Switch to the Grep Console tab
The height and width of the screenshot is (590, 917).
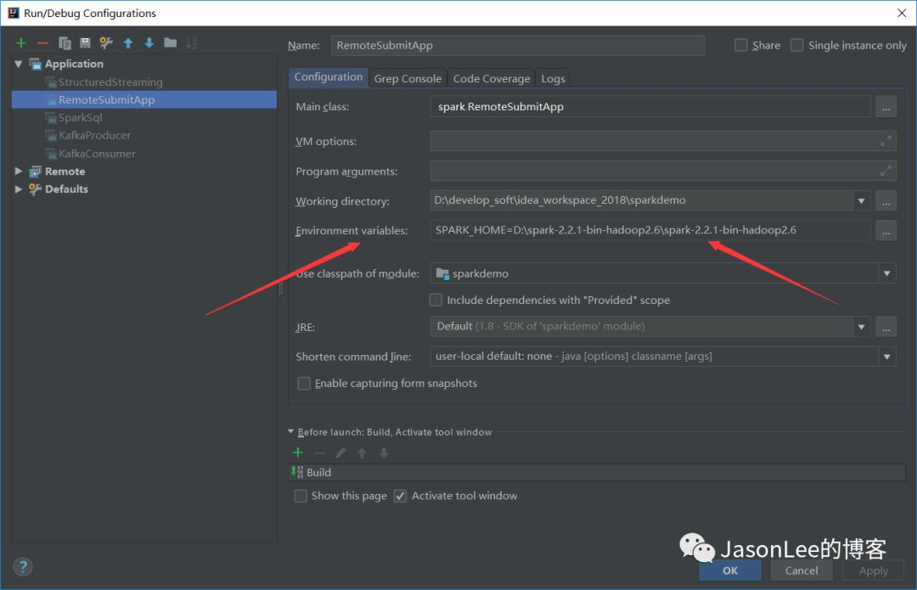click(x=408, y=77)
